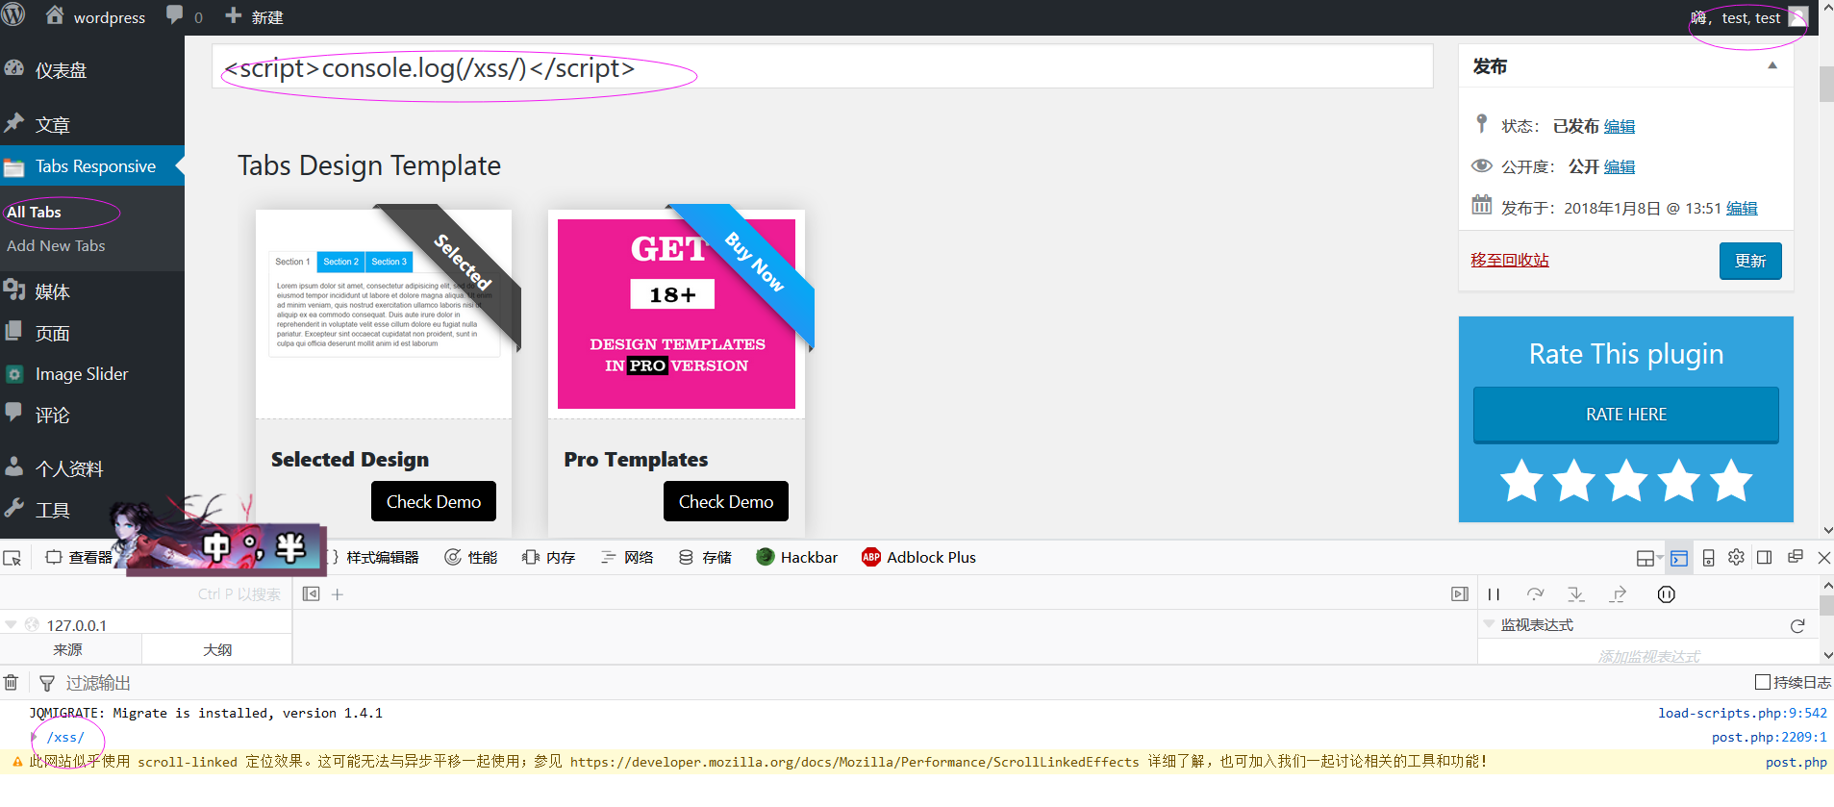Switch to the 存储 storage tab
This screenshot has width=1834, height=807.
point(705,557)
